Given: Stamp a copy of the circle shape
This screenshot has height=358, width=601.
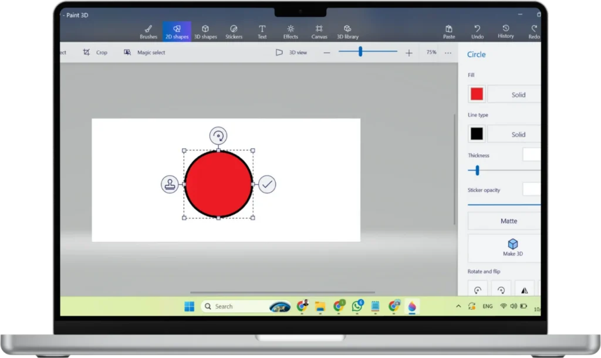Looking at the screenshot, I should (x=168, y=184).
